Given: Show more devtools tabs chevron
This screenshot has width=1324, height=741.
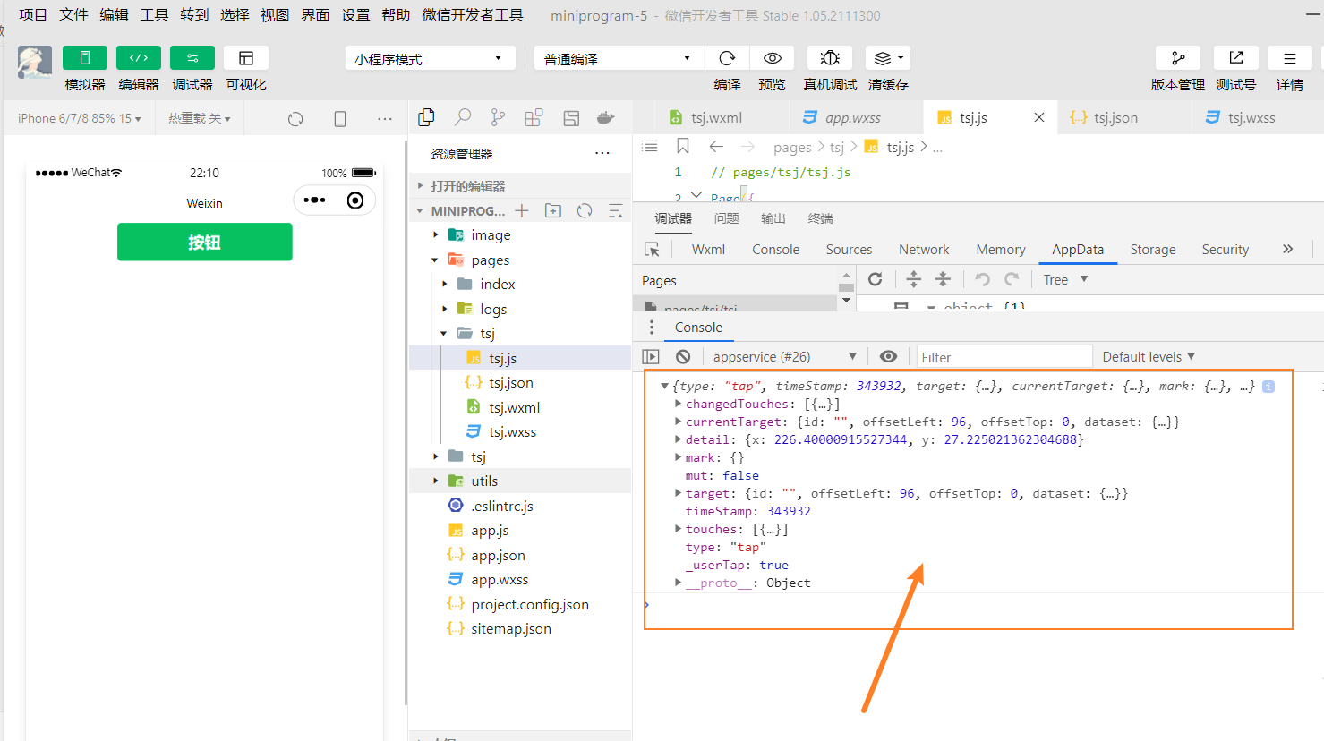Looking at the screenshot, I should coord(1287,249).
